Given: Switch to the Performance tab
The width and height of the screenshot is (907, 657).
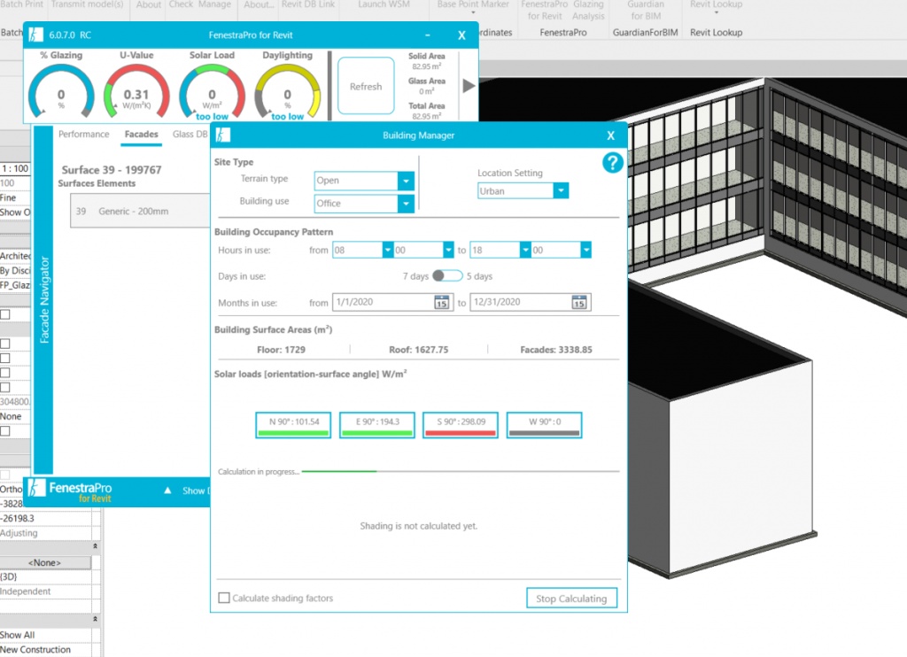Looking at the screenshot, I should click(84, 135).
